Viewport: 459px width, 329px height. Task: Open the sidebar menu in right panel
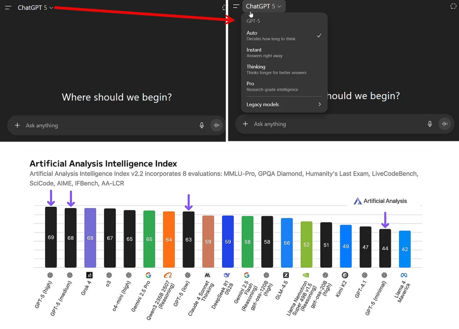coord(236,6)
